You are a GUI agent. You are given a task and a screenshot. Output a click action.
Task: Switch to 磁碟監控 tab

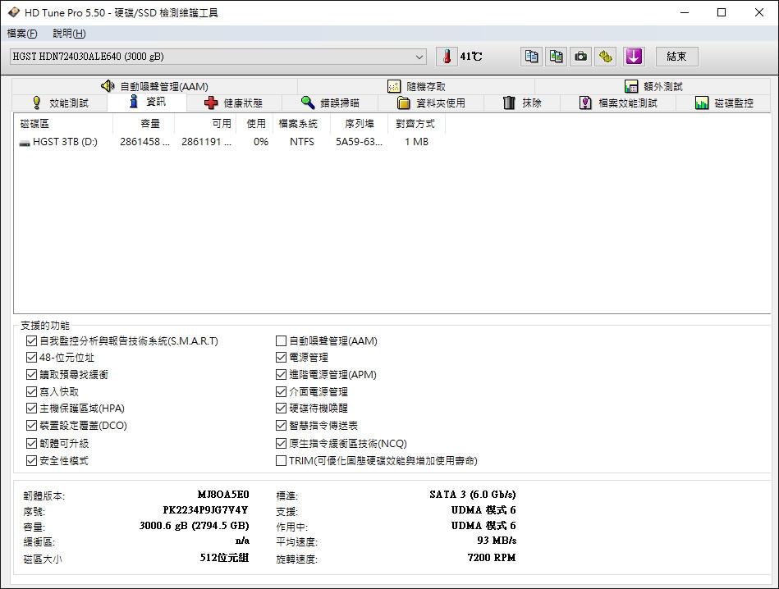tap(724, 103)
